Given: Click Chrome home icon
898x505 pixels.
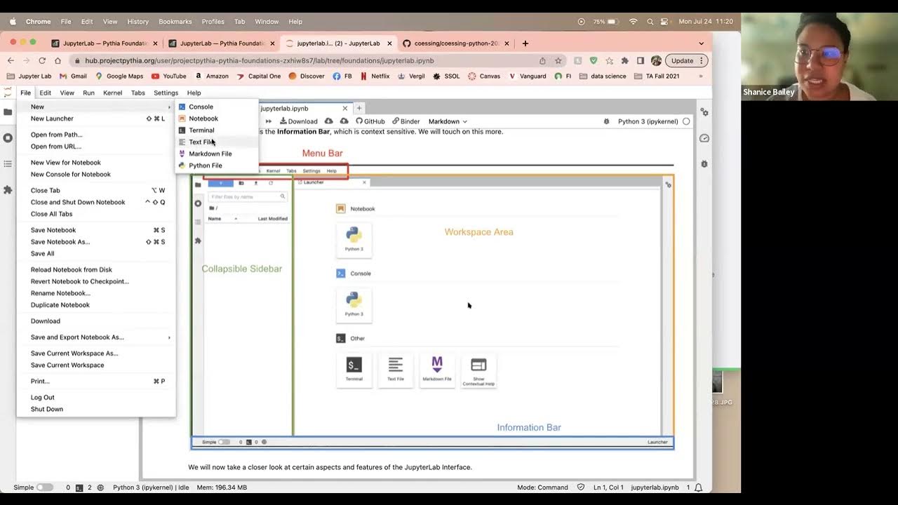Looking at the screenshot, I should pyautogui.click(x=58, y=60).
